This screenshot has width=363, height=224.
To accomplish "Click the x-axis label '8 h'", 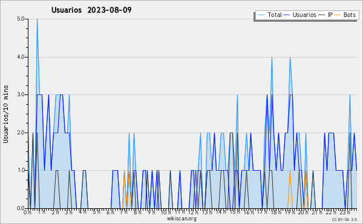I will tap(137, 212).
